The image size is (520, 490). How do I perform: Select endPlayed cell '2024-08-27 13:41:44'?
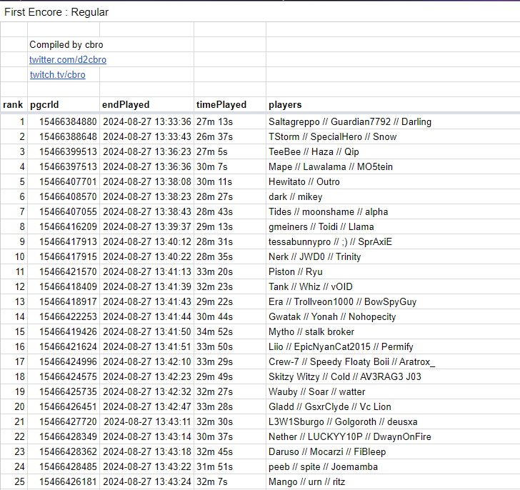point(147,316)
